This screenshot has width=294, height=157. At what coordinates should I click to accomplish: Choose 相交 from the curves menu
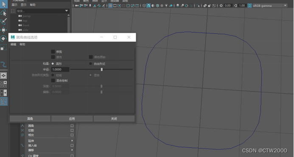[31, 135]
